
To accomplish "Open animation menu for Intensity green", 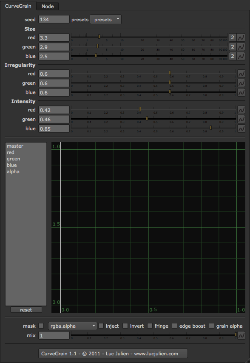I will 241,119.
